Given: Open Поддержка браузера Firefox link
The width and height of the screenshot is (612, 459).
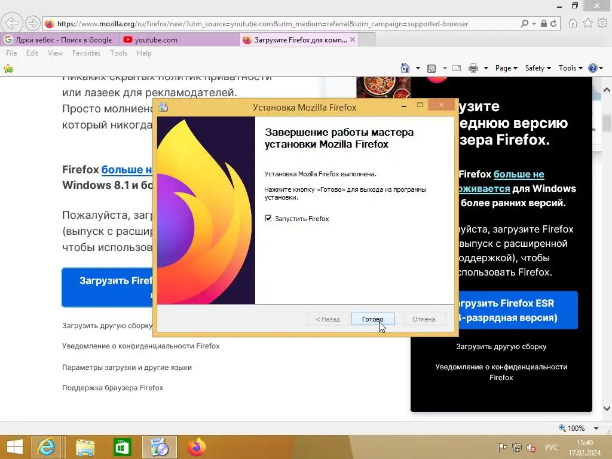Looking at the screenshot, I should tap(112, 387).
